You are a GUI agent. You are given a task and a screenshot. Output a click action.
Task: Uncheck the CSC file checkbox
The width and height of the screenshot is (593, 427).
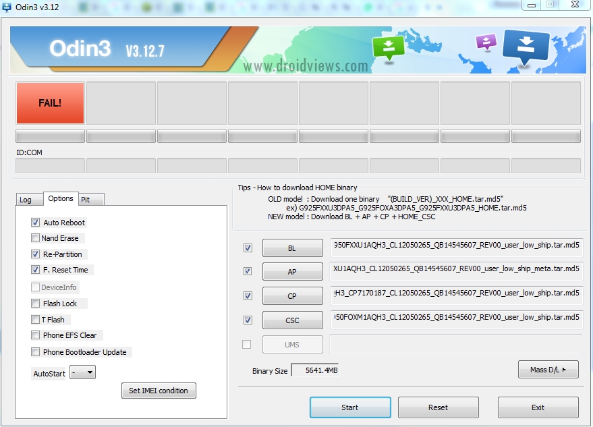[248, 320]
